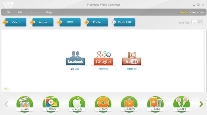Add a DVD source
The image size is (207, 115).
coord(69,22)
